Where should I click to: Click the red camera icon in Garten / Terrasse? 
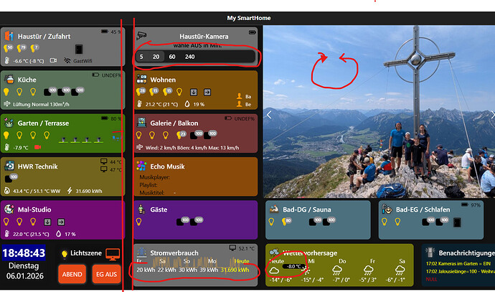tap(37, 147)
